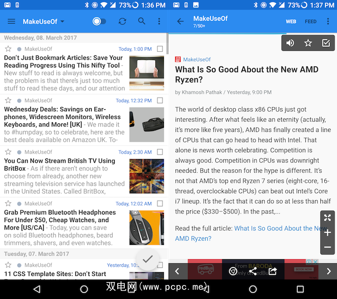This screenshot has height=299, width=337.
Task: Tap Android home button on left screen
Action: 84,289
